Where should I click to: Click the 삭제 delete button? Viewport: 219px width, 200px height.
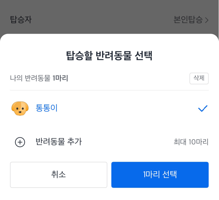point(199,78)
